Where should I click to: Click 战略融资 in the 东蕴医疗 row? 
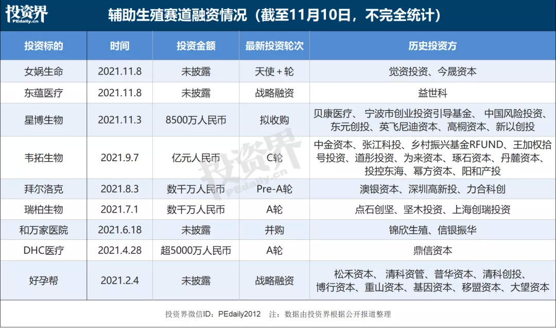[274, 93]
